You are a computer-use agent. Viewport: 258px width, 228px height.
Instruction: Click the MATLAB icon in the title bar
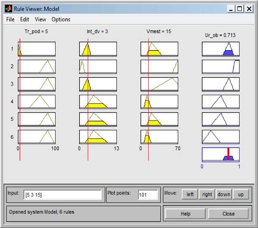[8, 9]
